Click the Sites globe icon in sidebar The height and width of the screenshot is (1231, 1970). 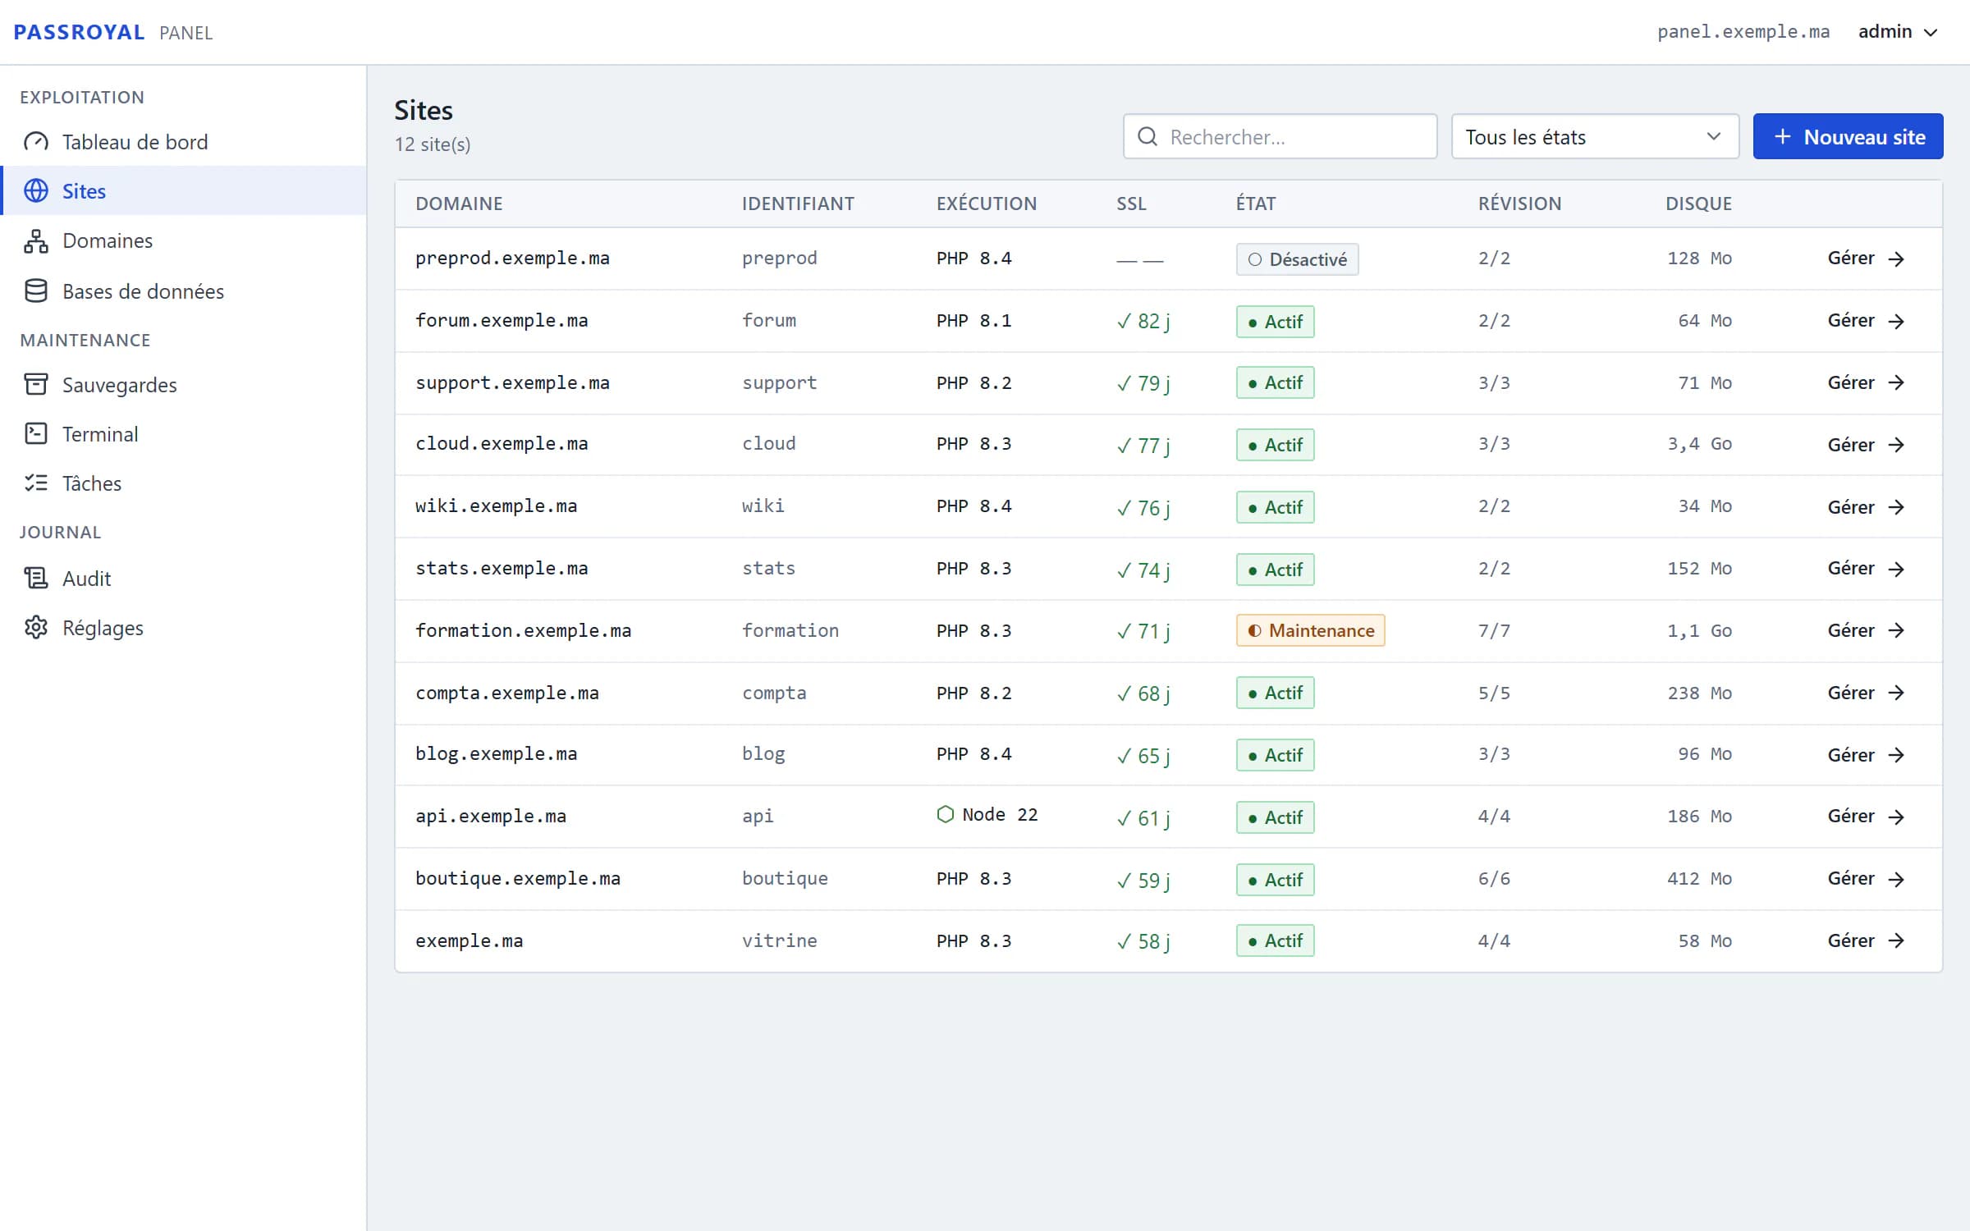(36, 191)
